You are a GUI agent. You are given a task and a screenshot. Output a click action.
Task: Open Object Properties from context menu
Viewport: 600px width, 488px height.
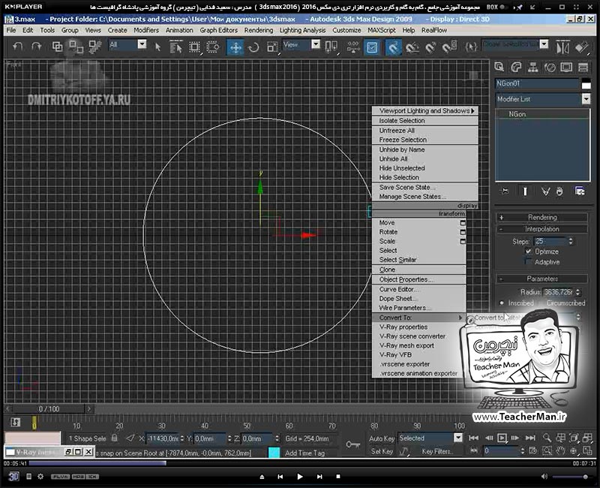(419, 279)
